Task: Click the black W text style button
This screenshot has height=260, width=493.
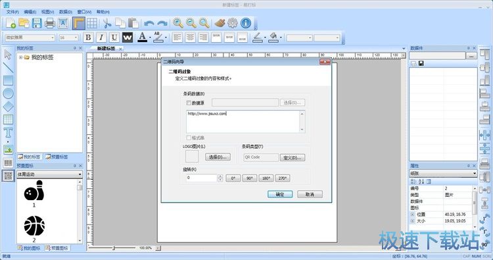Action: coord(128,38)
